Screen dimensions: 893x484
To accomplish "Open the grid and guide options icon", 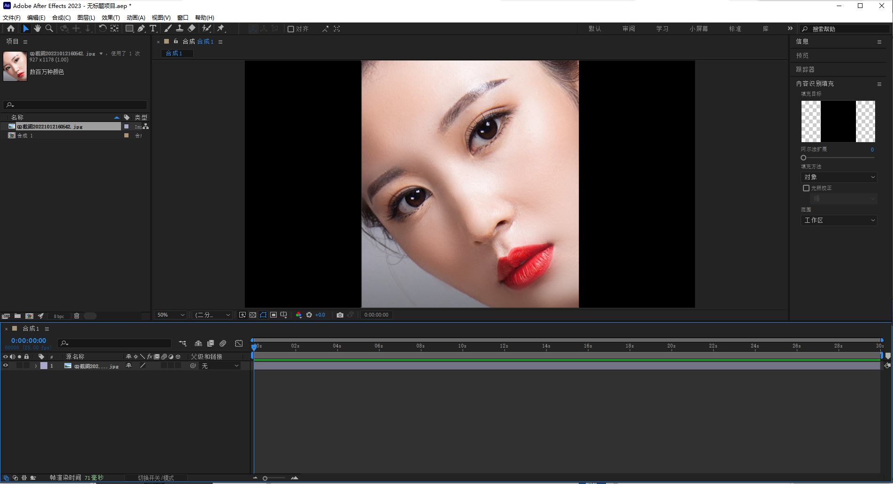I will click(x=284, y=315).
